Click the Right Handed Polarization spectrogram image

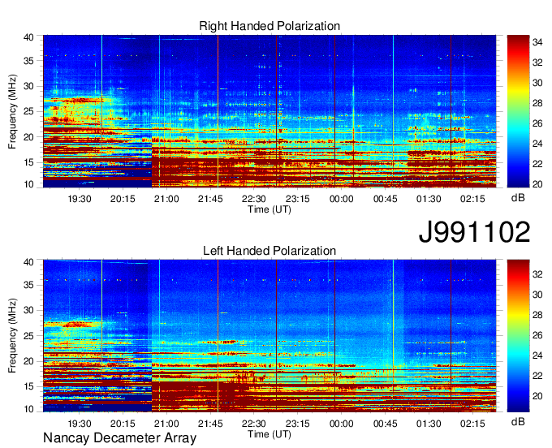[270, 111]
